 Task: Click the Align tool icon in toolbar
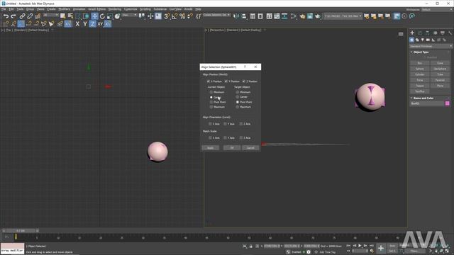point(244,16)
